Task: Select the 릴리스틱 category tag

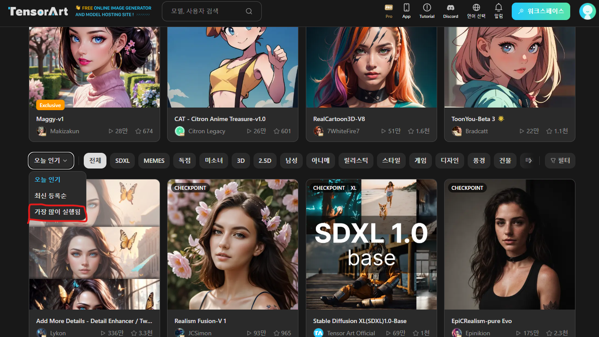Action: coord(356,161)
